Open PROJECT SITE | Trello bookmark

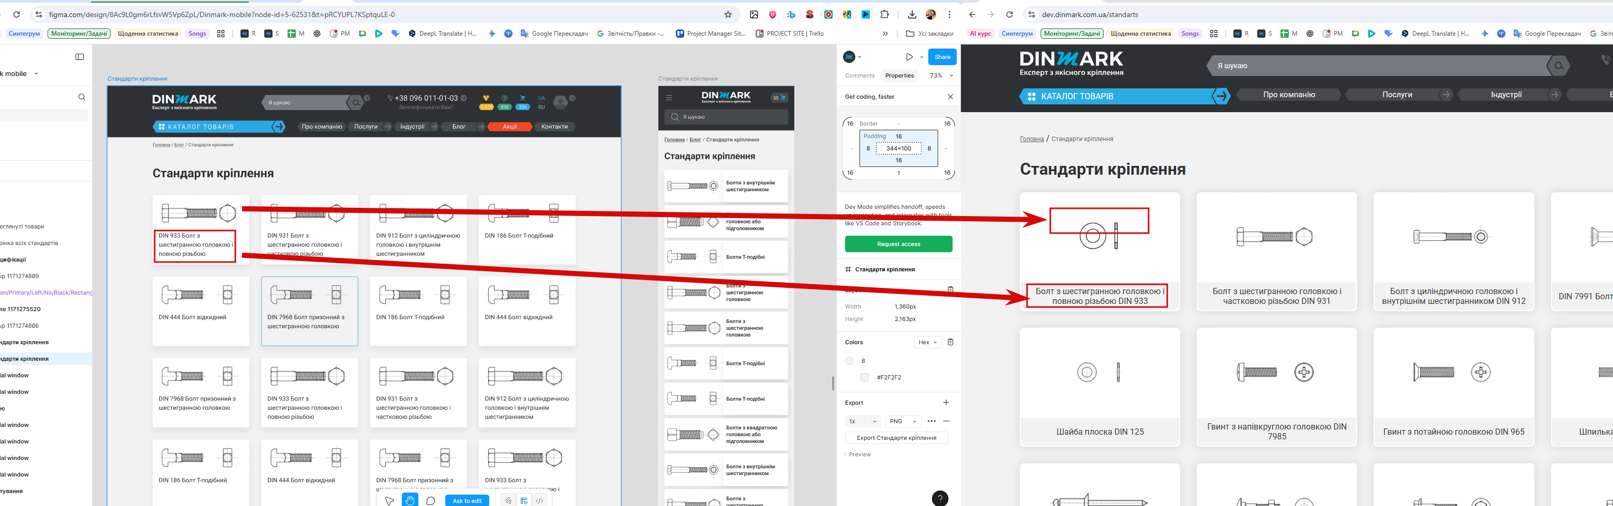[790, 34]
